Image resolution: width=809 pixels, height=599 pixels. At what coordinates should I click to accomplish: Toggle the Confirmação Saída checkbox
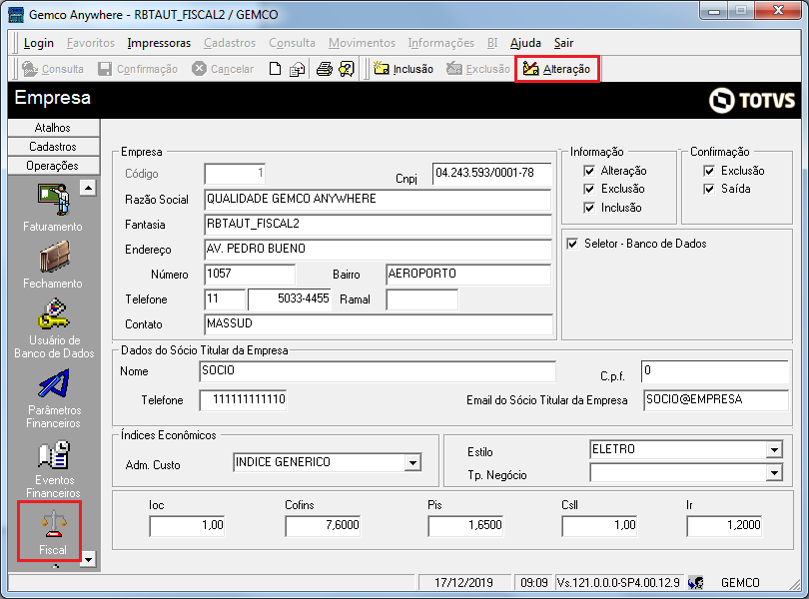709,189
